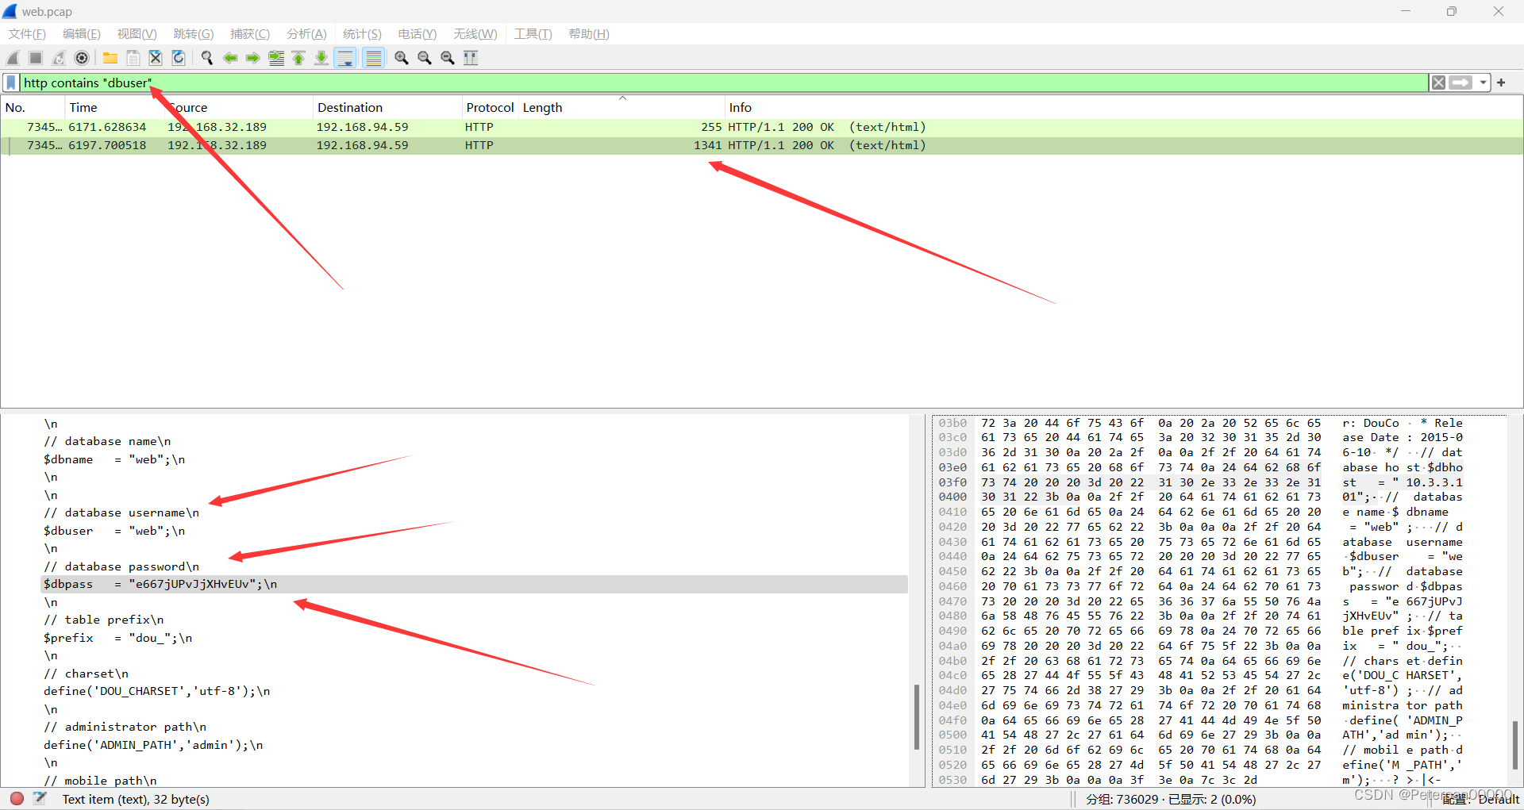Viewport: 1524px width, 810px height.
Task: Select the ADMIN_PATH define line
Action: pyautogui.click(x=474, y=745)
